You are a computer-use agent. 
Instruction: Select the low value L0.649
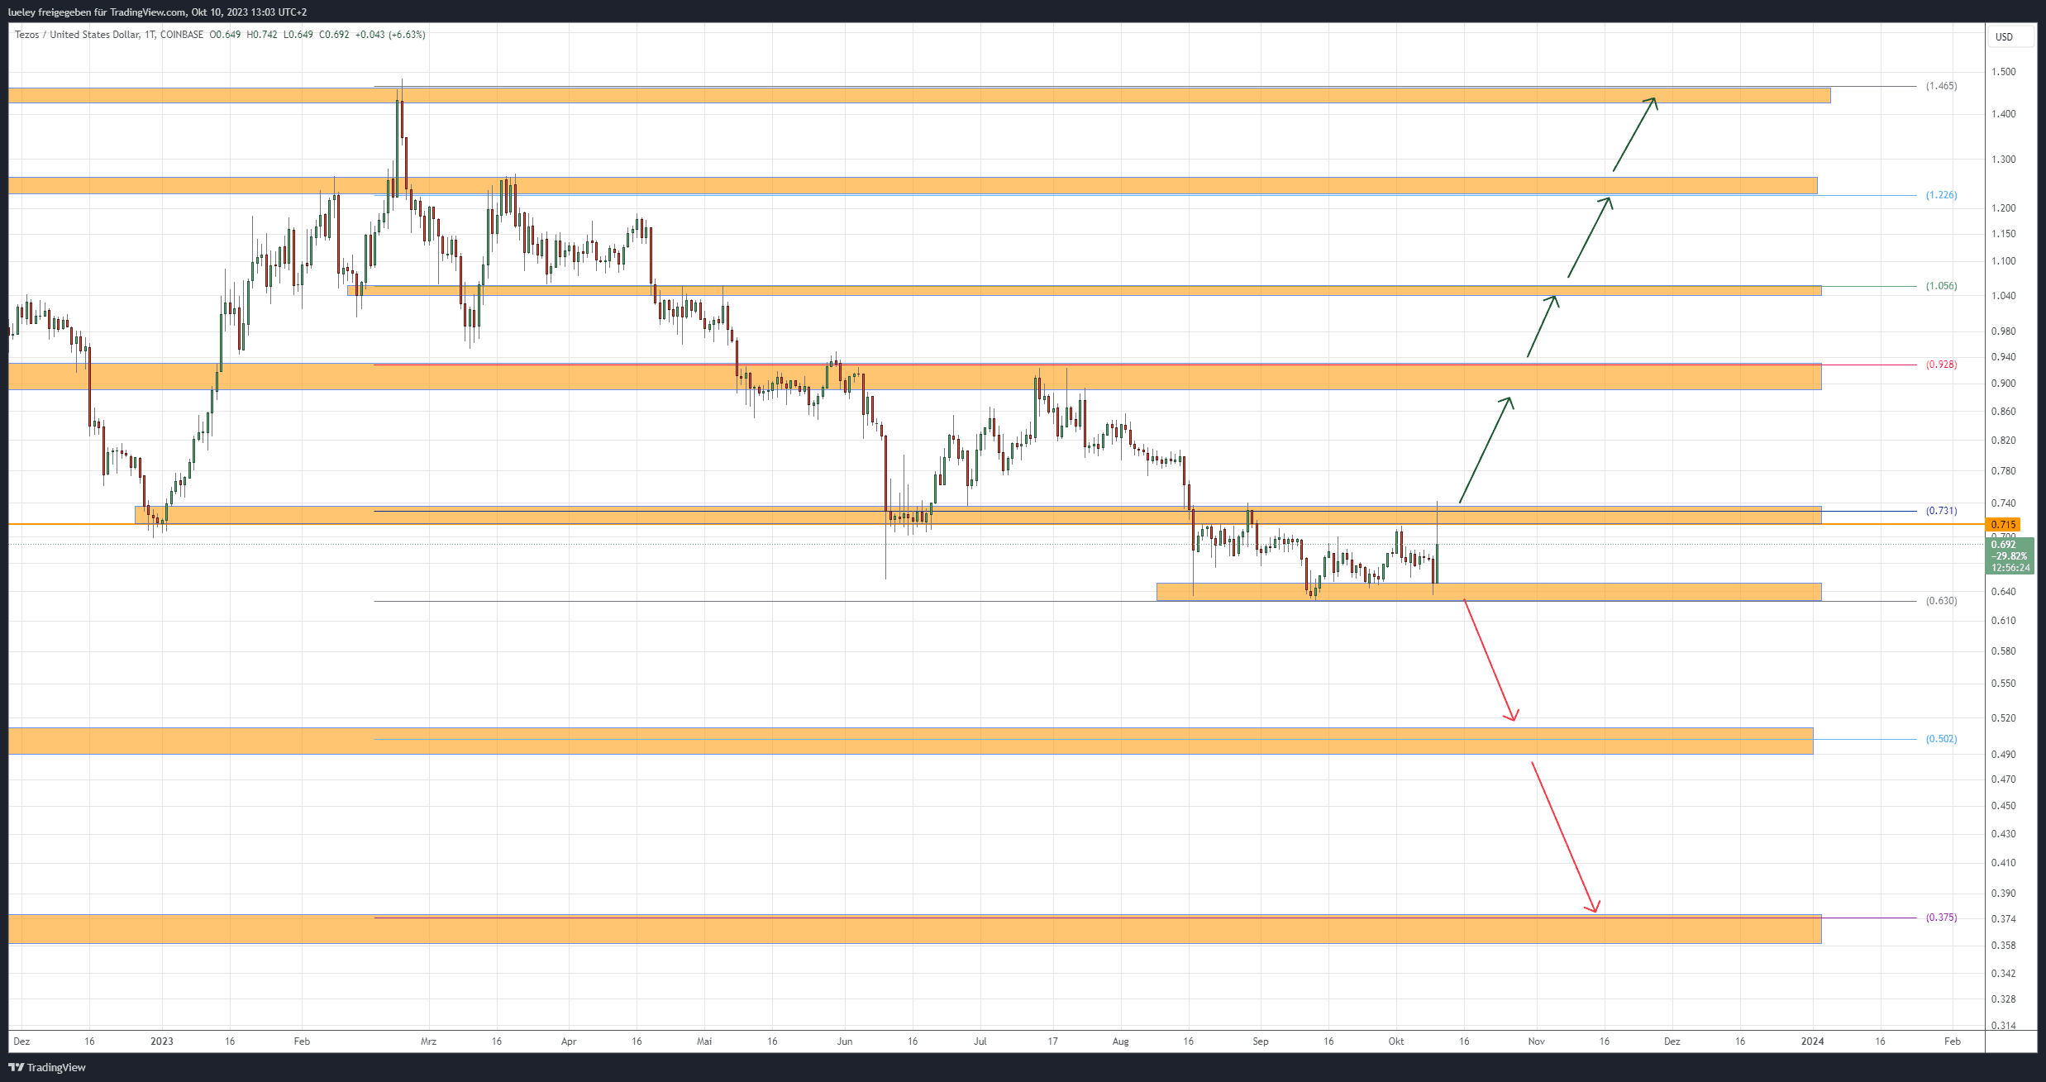pyautogui.click(x=298, y=35)
